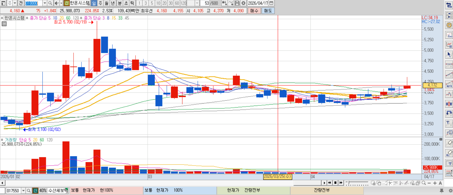Screen dimensions: 453x195
Task: Click the add-candle indicator icon in top toolbar
Action: (x=224, y=3)
